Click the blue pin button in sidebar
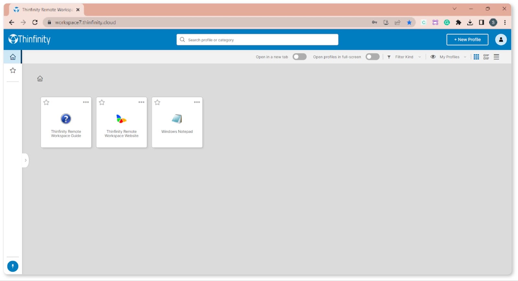Screen dimensions: 518x281 [x=13, y=266]
